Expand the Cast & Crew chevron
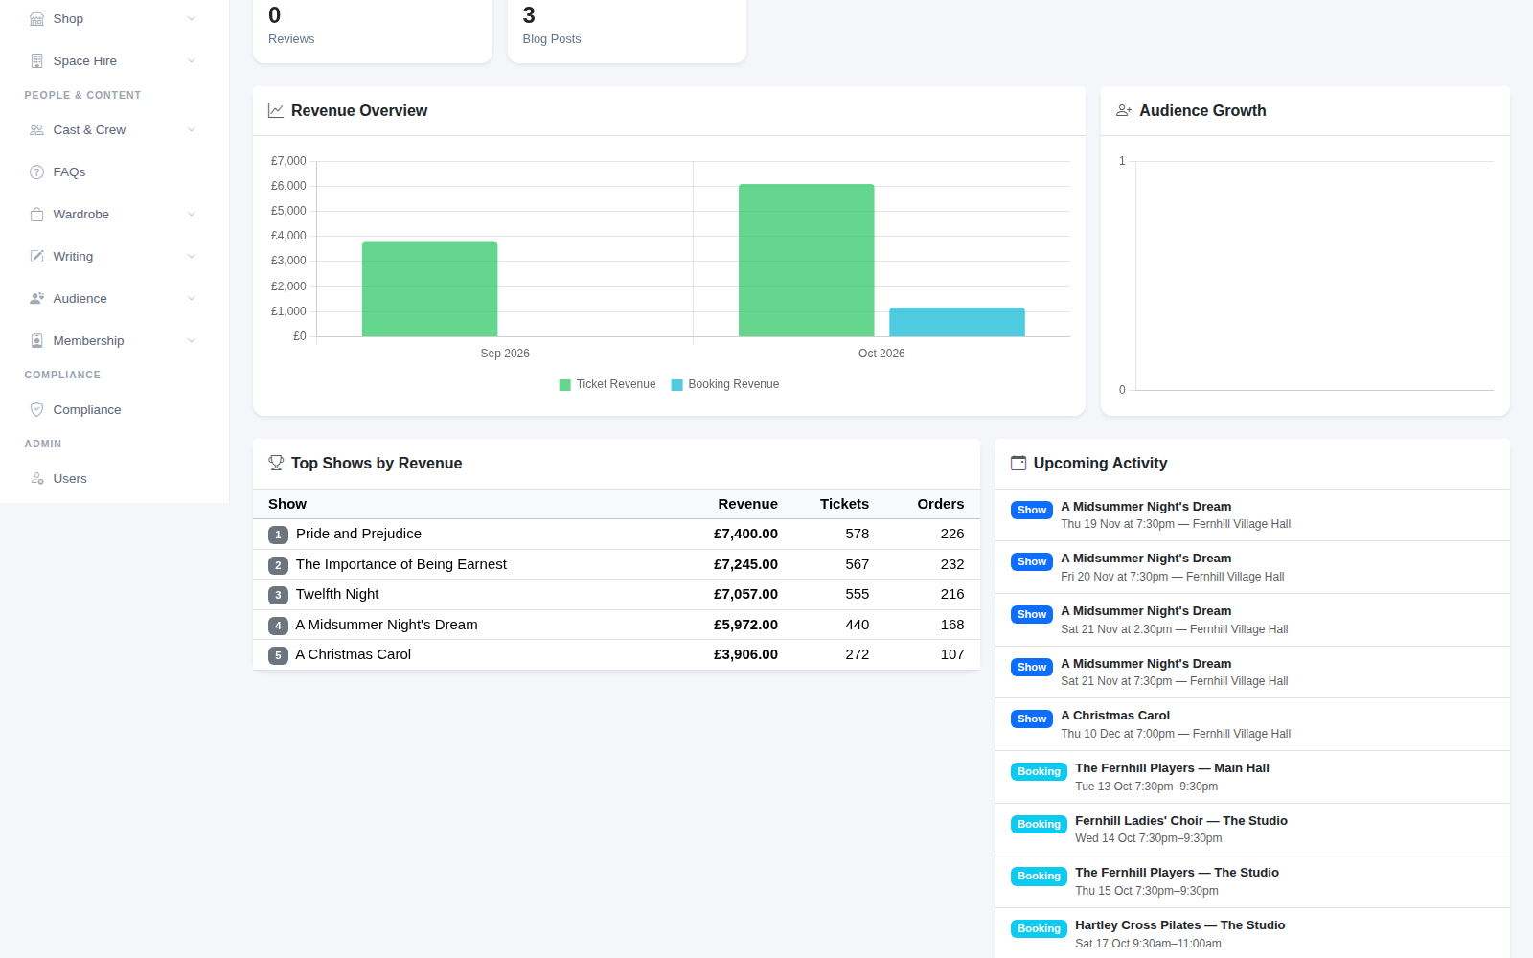The image size is (1533, 958). click(x=191, y=130)
